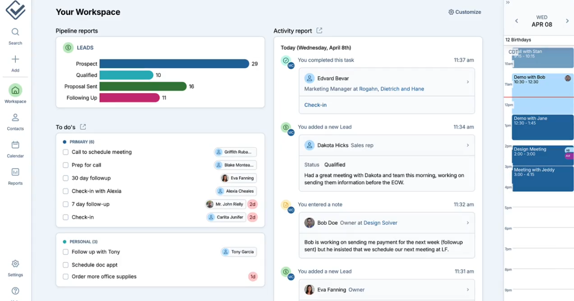Open Design Solver company link
574x301 pixels.
pos(380,223)
